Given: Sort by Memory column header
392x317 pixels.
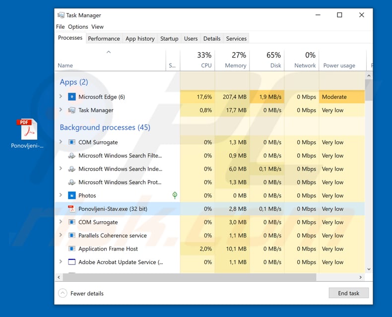Looking at the screenshot, I should pyautogui.click(x=232, y=60).
